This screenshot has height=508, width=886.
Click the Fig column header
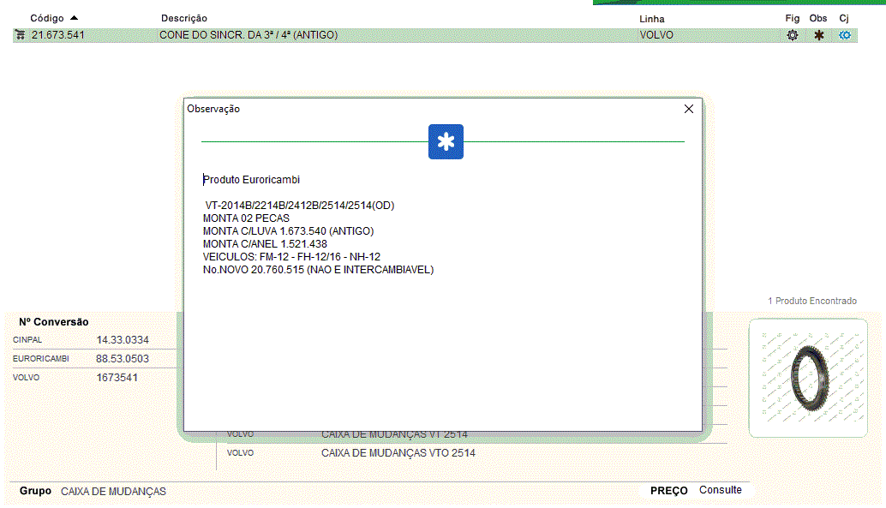coord(792,18)
